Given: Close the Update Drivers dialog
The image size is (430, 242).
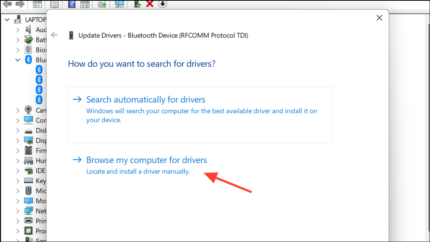Looking at the screenshot, I should (x=379, y=18).
